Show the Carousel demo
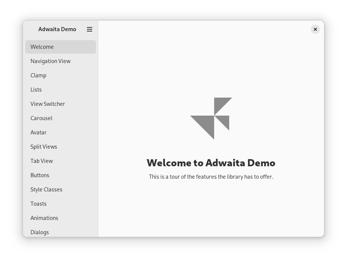 (60, 118)
